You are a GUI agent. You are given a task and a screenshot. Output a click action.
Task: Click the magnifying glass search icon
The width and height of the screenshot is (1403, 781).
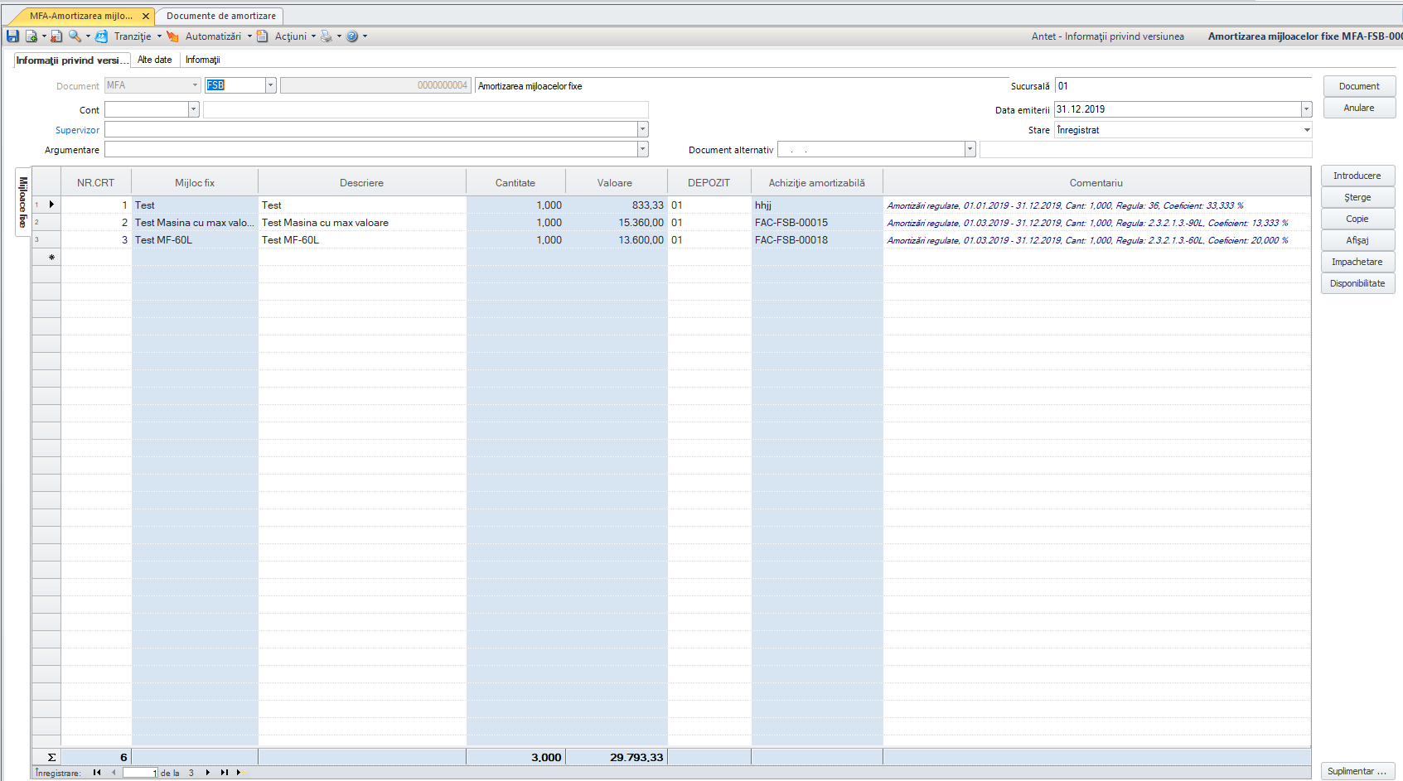tap(75, 36)
